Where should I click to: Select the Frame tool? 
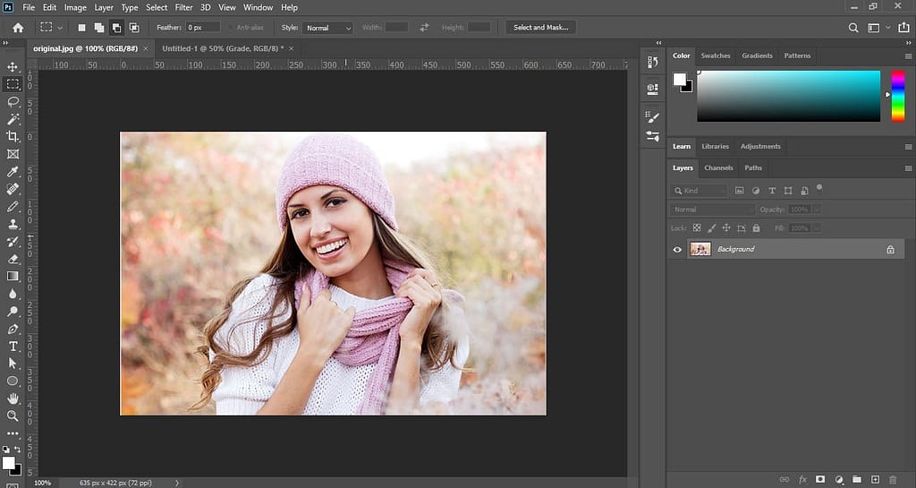(13, 154)
